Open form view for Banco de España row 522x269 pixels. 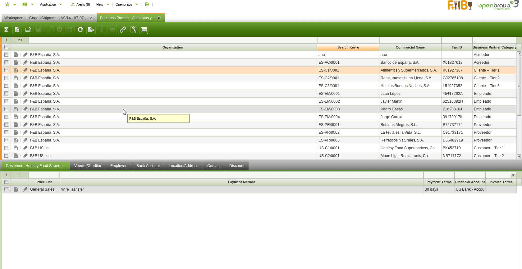pyautogui.click(x=16, y=63)
